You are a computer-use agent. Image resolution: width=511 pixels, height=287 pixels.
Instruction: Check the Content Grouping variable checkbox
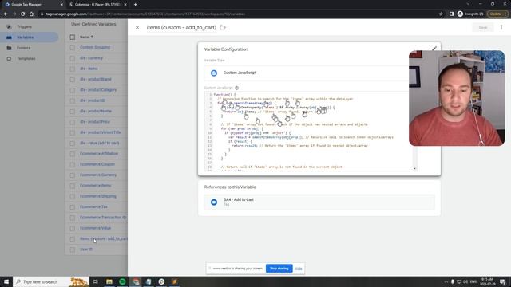tap(73, 48)
